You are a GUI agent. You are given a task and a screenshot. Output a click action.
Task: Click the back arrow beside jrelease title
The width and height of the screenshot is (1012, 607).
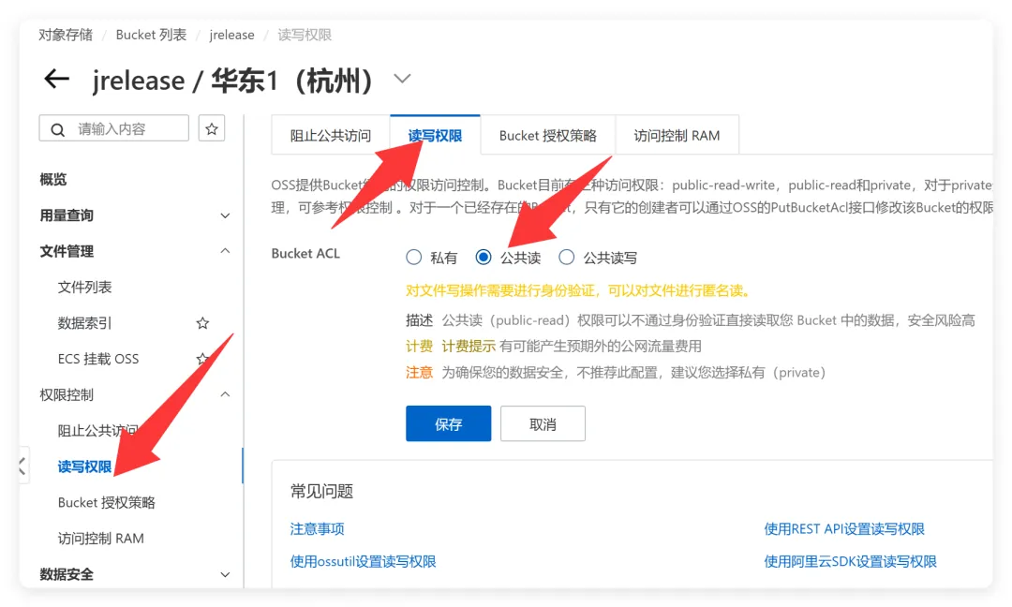pyautogui.click(x=56, y=80)
